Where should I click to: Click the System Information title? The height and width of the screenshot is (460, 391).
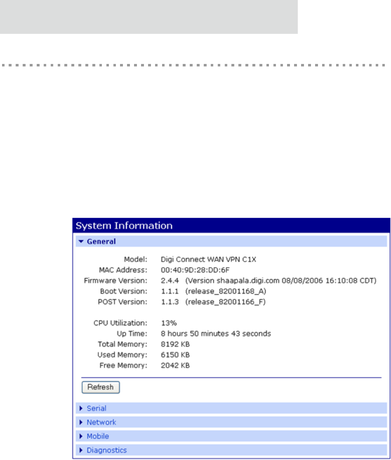pyautogui.click(x=124, y=226)
